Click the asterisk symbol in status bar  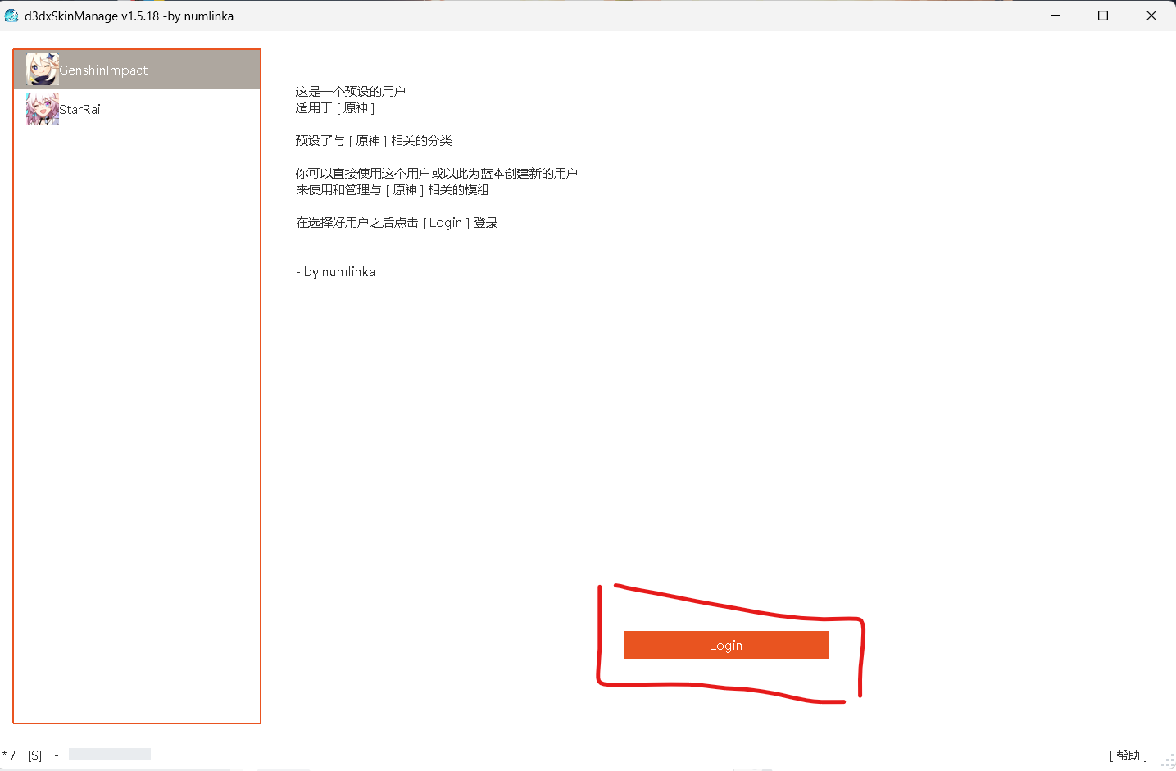click(x=5, y=755)
